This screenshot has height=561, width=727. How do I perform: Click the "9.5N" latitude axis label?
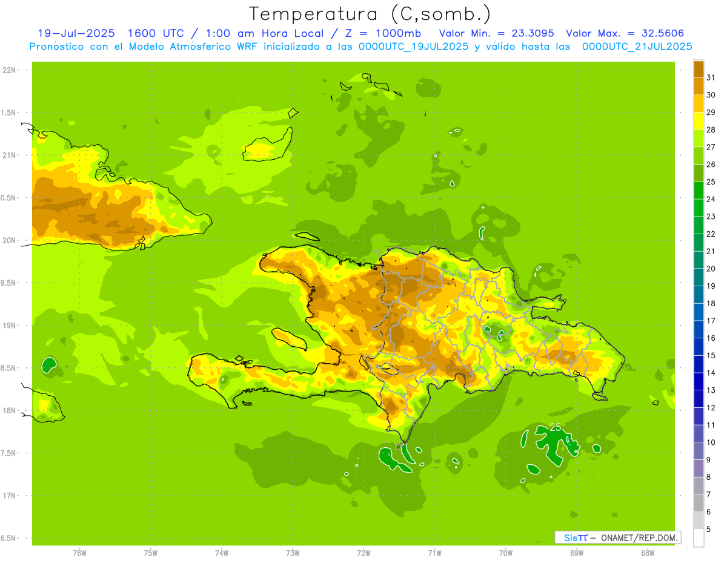click(x=8, y=283)
